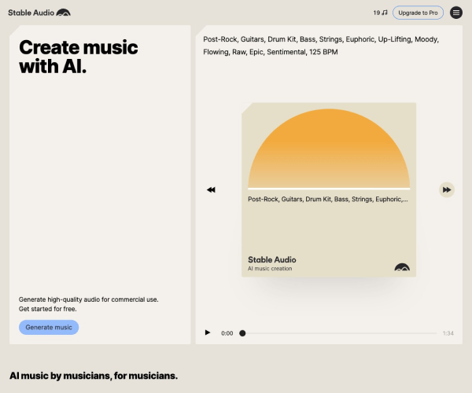This screenshot has height=393, width=472.
Task: Click the 1:34 track duration label
Action: pos(448,333)
